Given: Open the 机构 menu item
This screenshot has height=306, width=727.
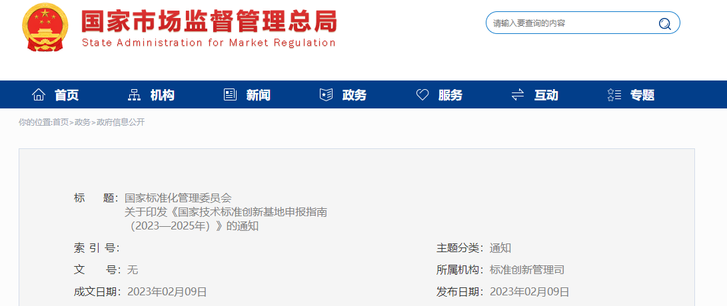Looking at the screenshot, I should point(163,95).
